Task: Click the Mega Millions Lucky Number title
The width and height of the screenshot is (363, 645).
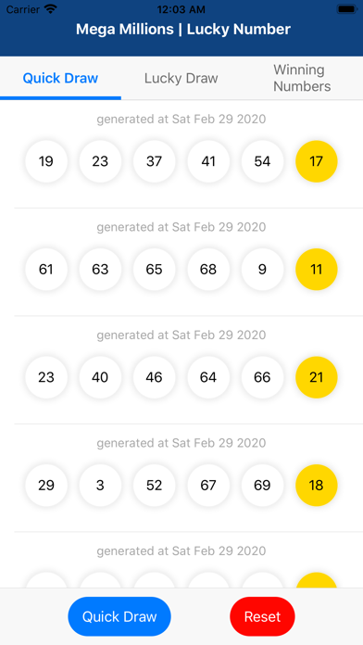Action: 183,30
